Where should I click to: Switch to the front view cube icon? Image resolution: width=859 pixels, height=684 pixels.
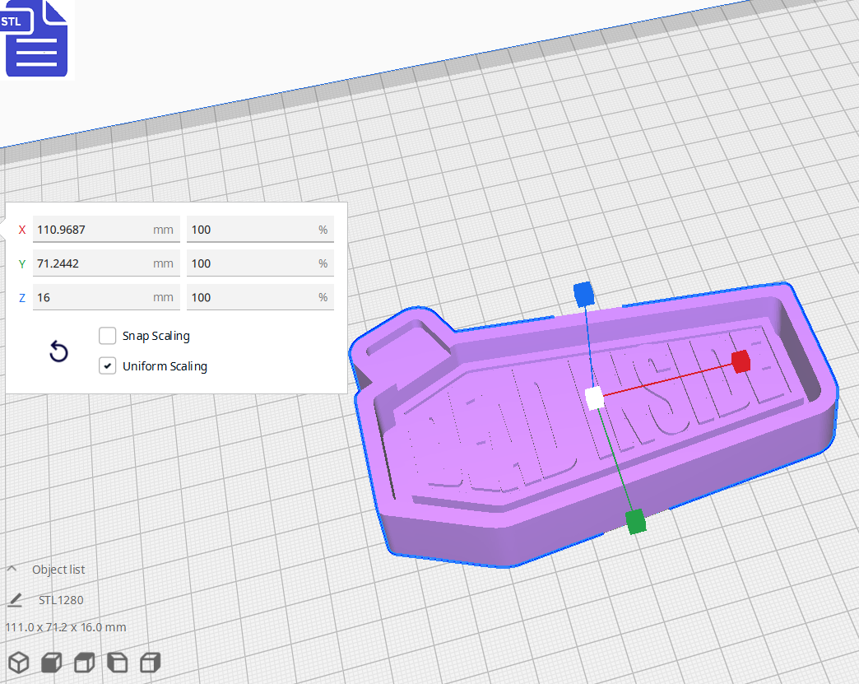click(x=51, y=662)
